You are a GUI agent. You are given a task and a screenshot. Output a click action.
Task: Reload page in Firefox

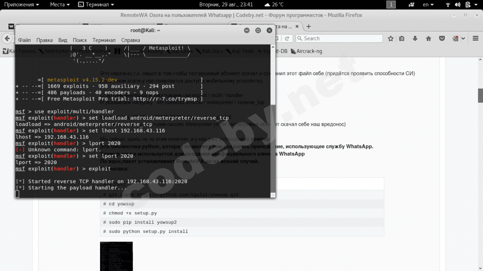287,39
